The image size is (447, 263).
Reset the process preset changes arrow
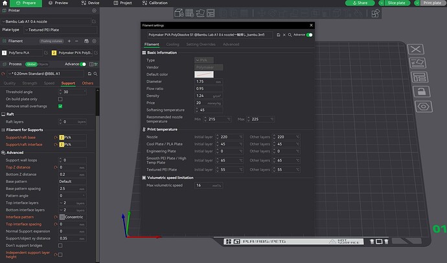pyautogui.click(x=3, y=74)
